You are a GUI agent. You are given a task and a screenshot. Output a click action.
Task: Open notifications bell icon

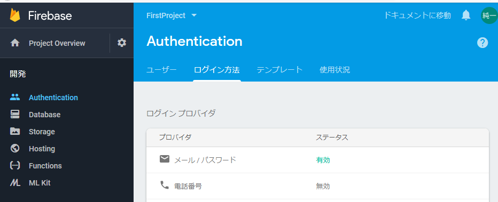[465, 15]
